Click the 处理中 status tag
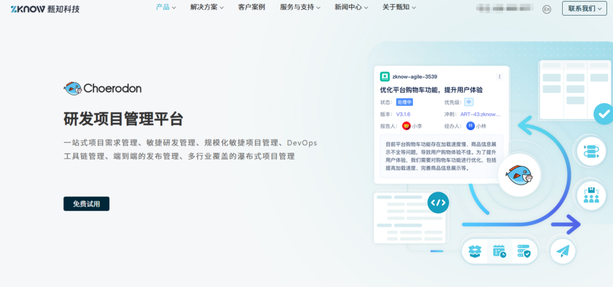 point(405,102)
